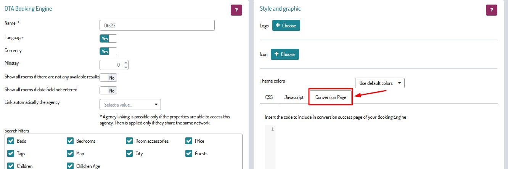Expand the Use default colors dropdown
Viewport: 508px width, 169px height.
[x=379, y=83]
